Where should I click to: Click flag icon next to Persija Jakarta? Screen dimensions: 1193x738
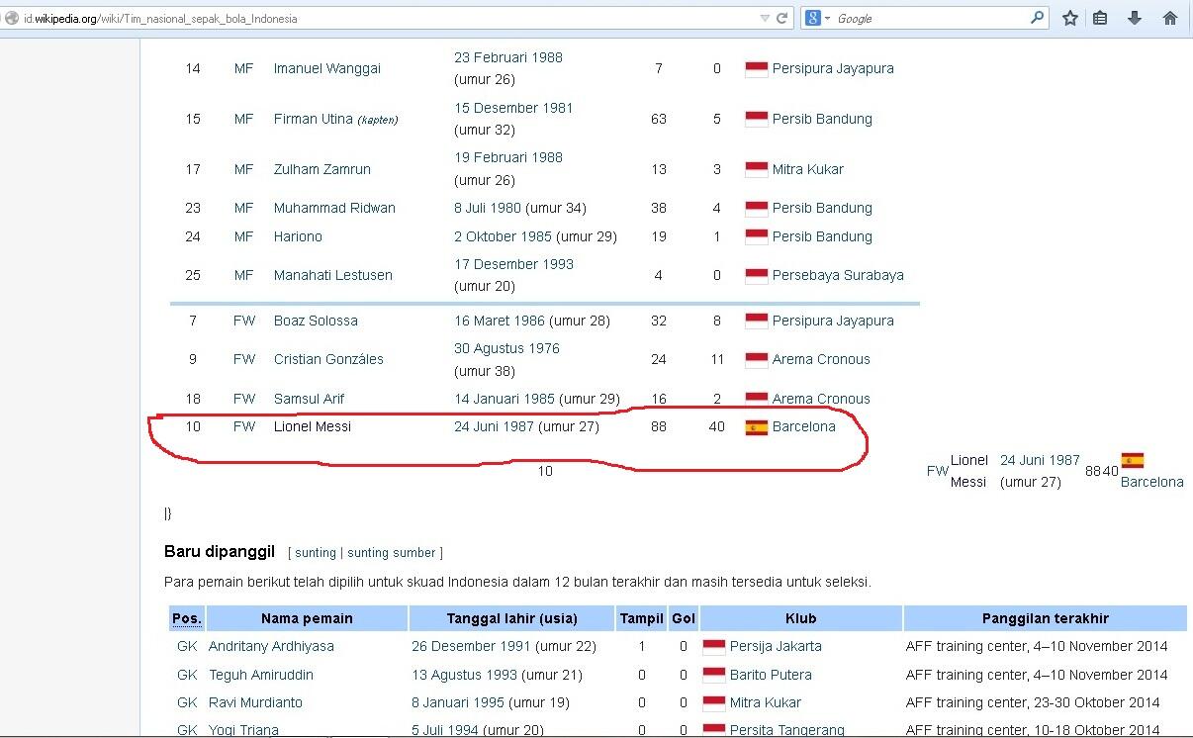[714, 646]
